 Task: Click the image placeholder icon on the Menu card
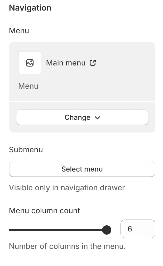coord(30,63)
